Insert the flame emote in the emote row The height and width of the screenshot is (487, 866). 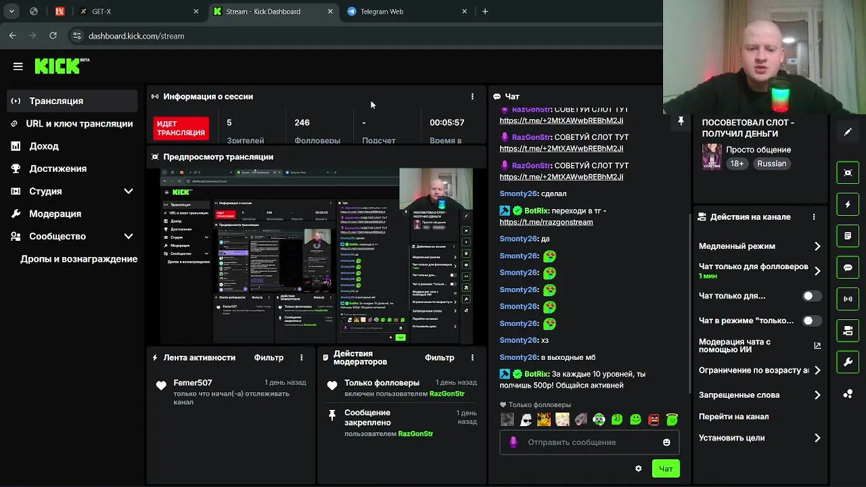coord(544,420)
